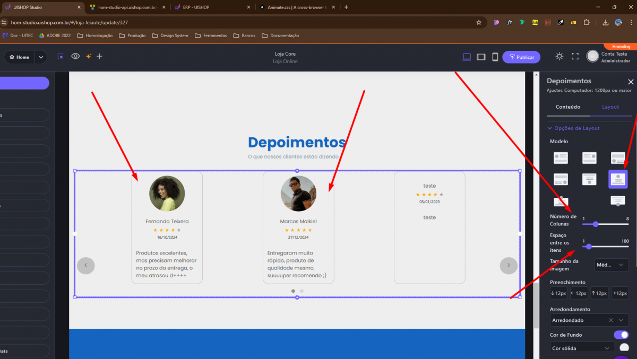
Task: Click the Publicar button
Action: click(521, 57)
